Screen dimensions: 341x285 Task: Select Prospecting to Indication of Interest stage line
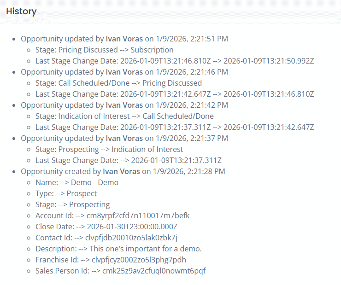[x=109, y=149]
